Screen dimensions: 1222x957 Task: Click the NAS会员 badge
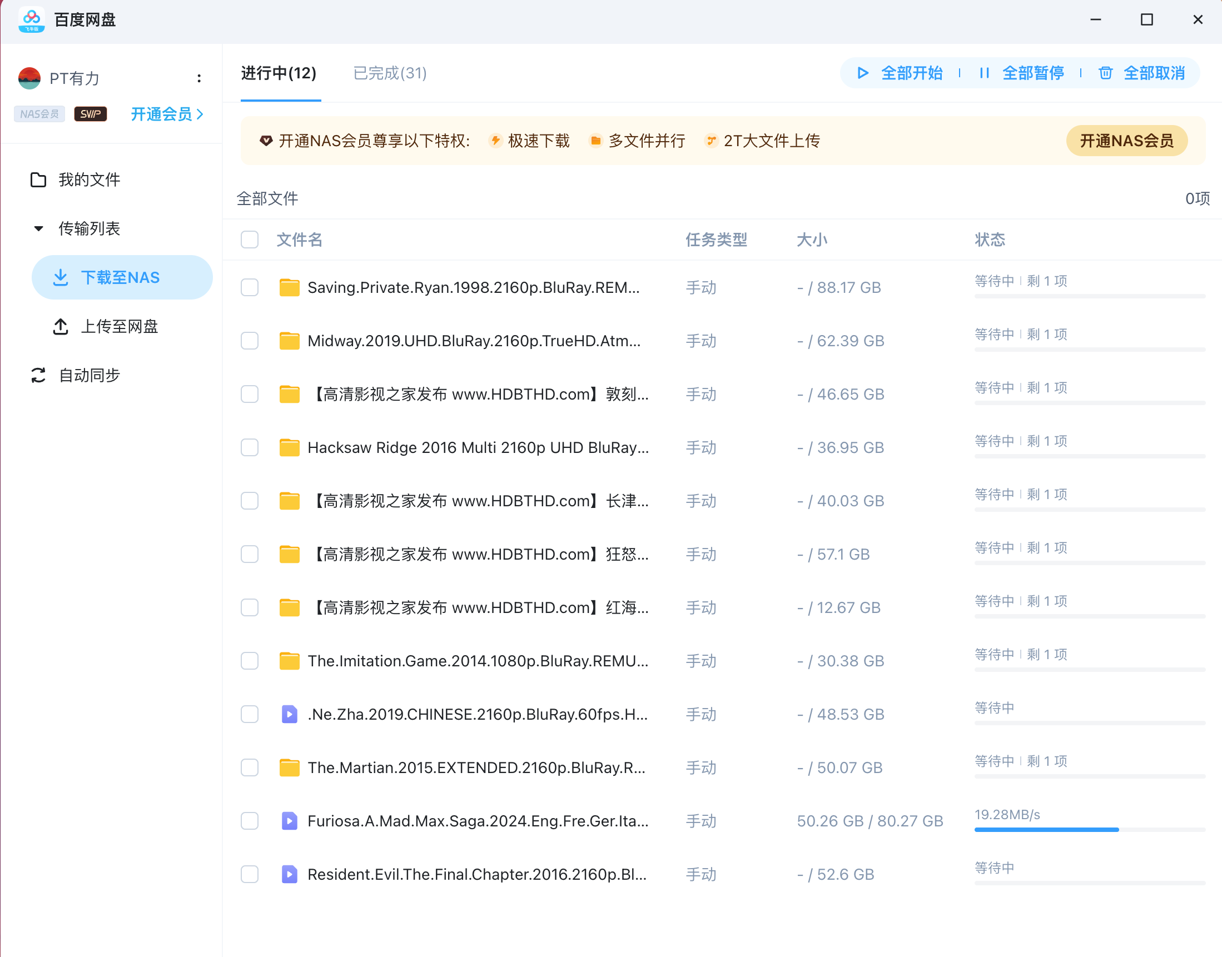pyautogui.click(x=39, y=114)
